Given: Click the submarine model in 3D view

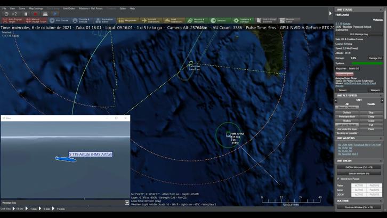Looking at the screenshot, I should pos(66,159).
